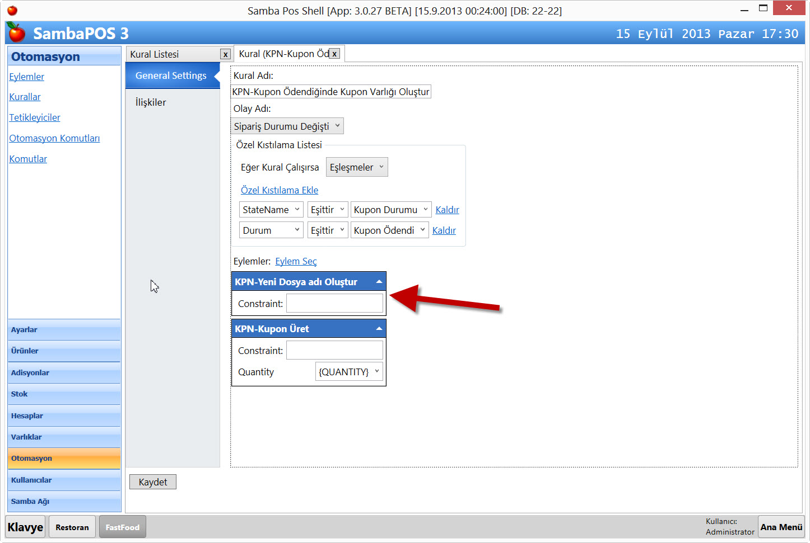This screenshot has height=543, width=810.
Task: Click the Özel Kıstılama Ekle link
Action: [279, 190]
